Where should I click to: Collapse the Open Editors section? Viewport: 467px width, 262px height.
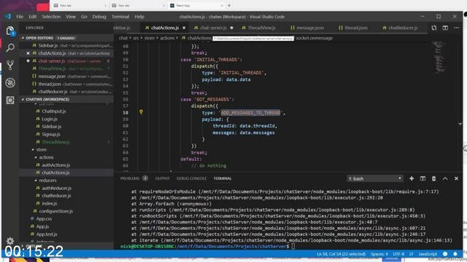(x=23, y=38)
